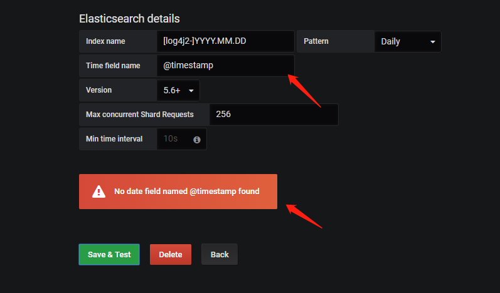Select the Max concurrent Shard Requests input

tap(274, 115)
